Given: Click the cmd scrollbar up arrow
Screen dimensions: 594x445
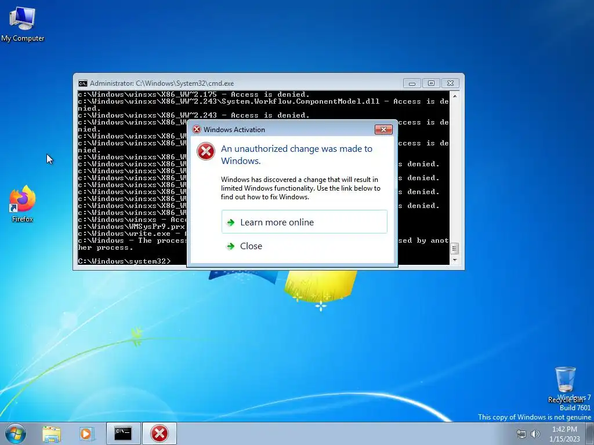Looking at the screenshot, I should click(x=455, y=96).
